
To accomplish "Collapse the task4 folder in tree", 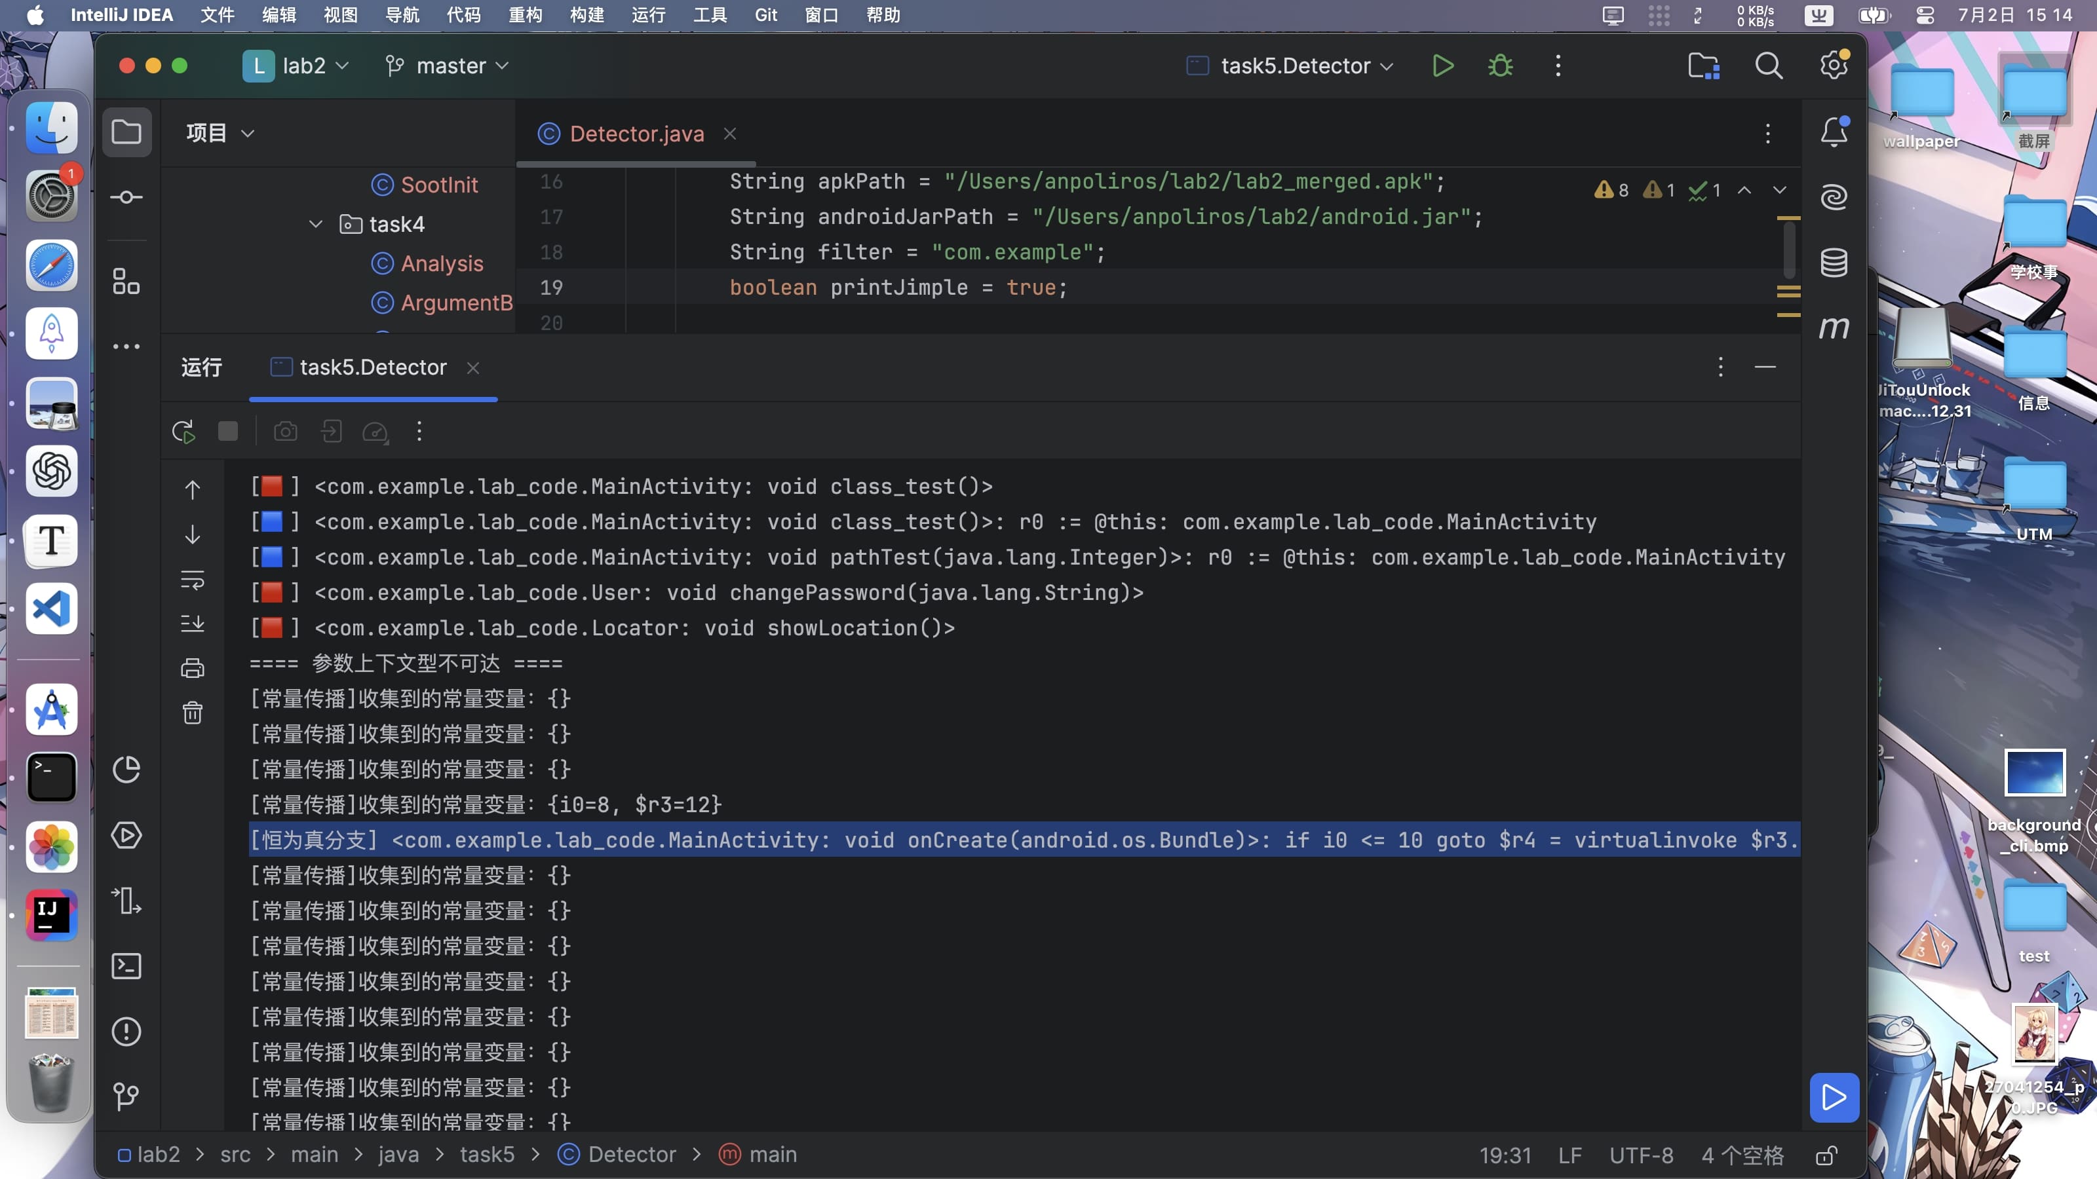I will 316,224.
